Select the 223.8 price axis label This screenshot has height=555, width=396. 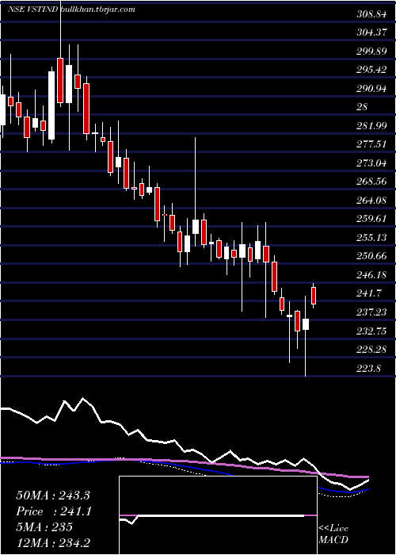[x=368, y=369]
